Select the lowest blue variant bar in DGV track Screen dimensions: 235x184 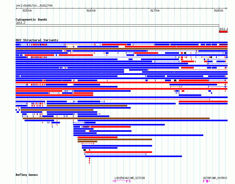(x=134, y=156)
